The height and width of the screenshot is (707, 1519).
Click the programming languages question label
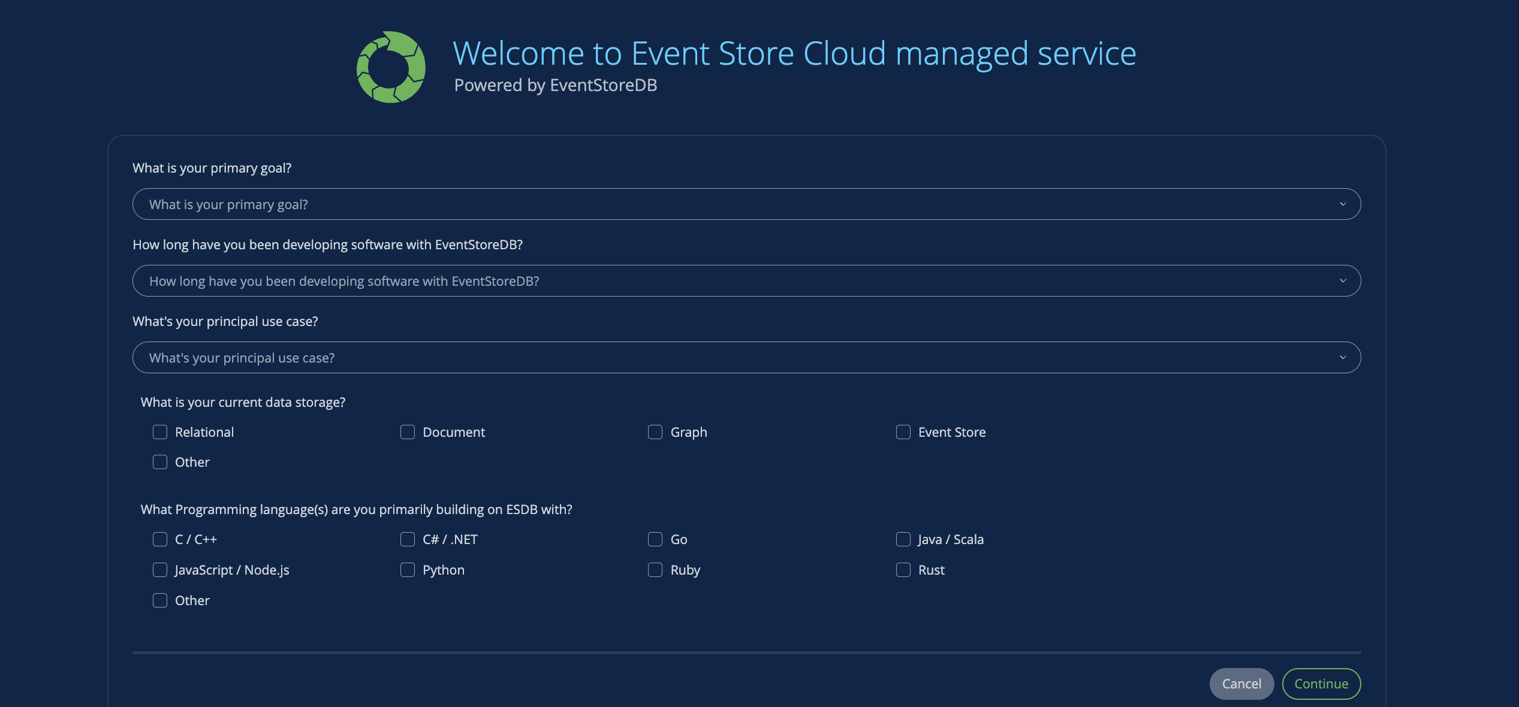356,509
